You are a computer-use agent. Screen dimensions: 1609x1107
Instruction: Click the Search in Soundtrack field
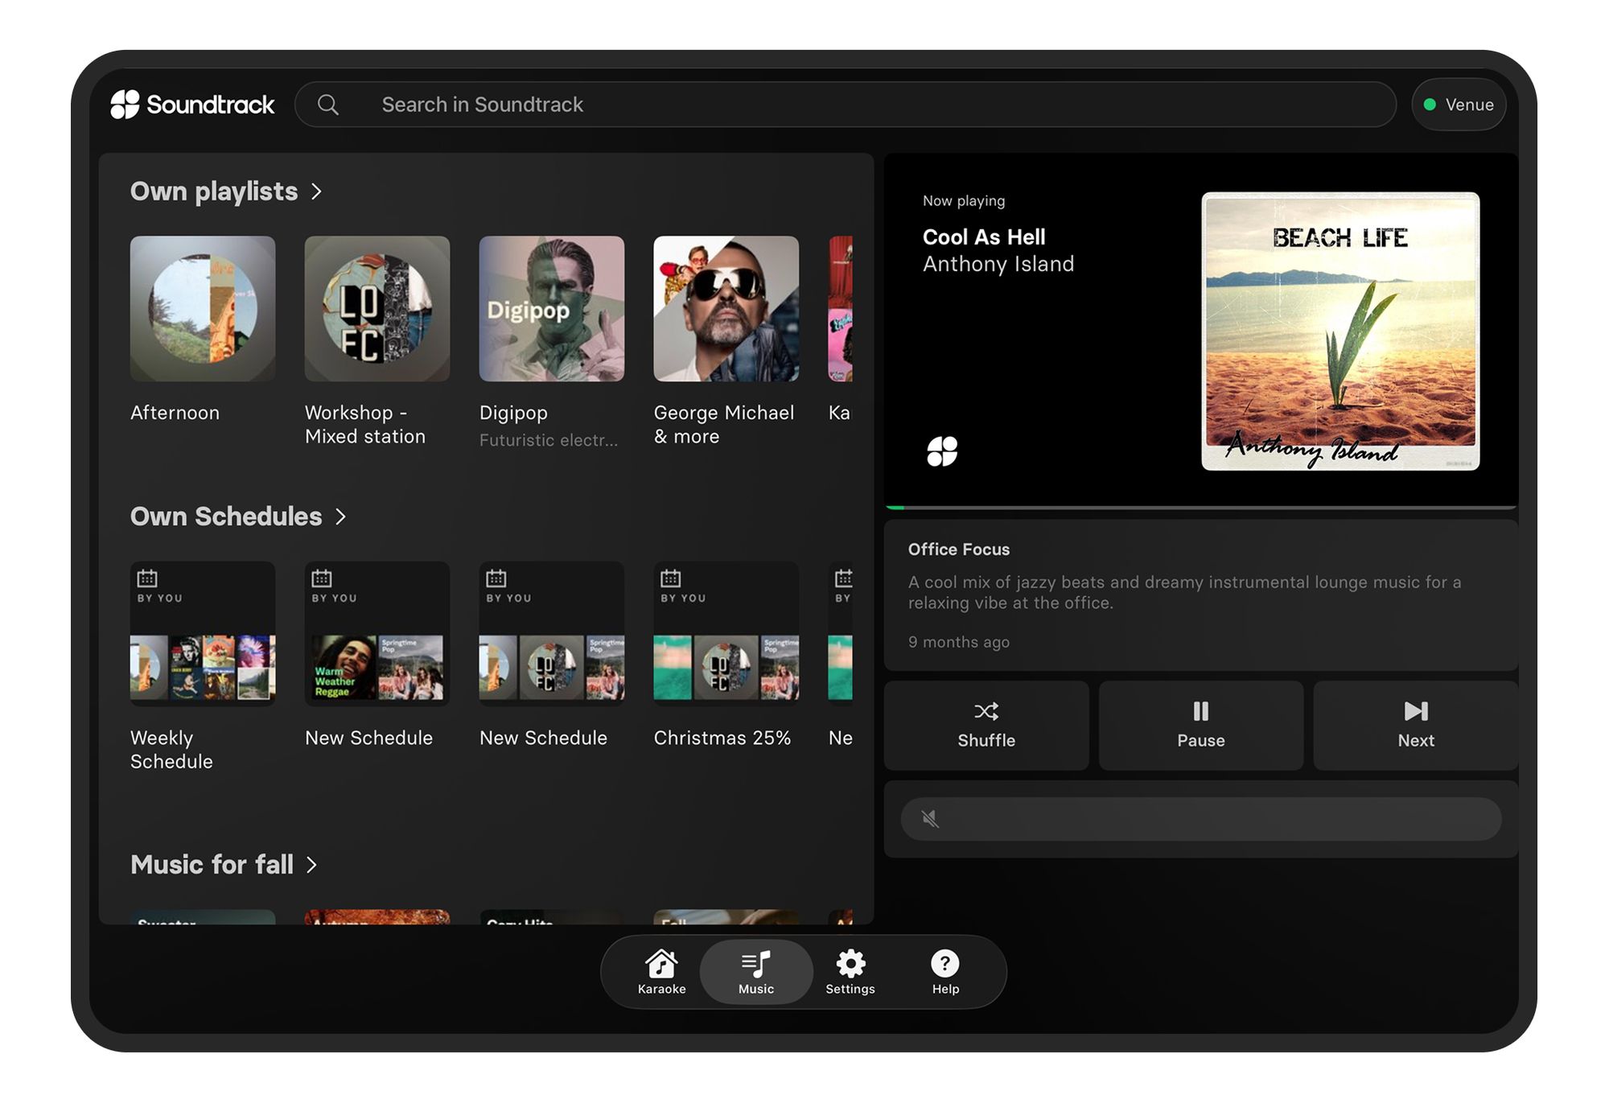pyautogui.click(x=845, y=105)
